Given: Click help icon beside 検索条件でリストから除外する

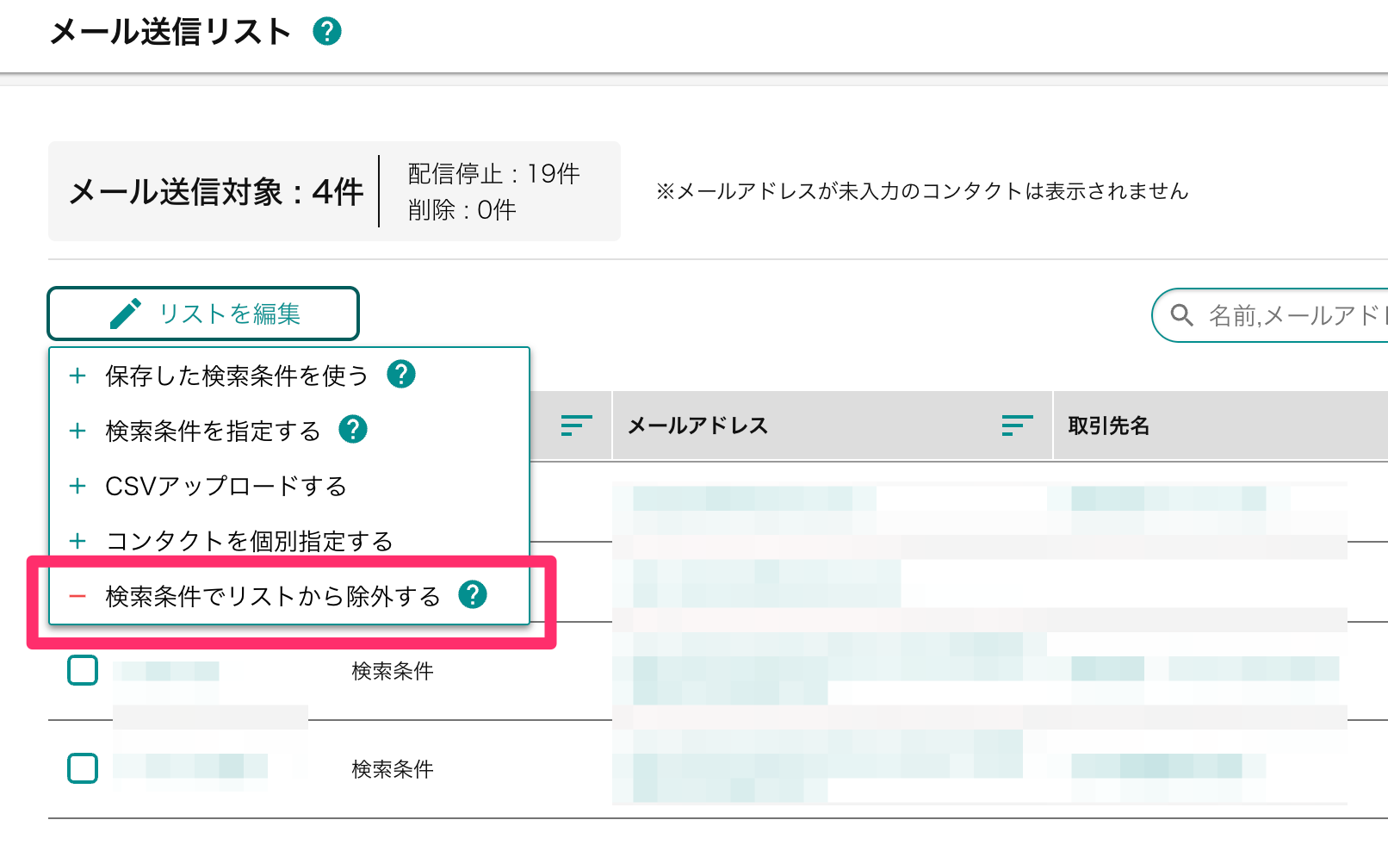Looking at the screenshot, I should [473, 594].
